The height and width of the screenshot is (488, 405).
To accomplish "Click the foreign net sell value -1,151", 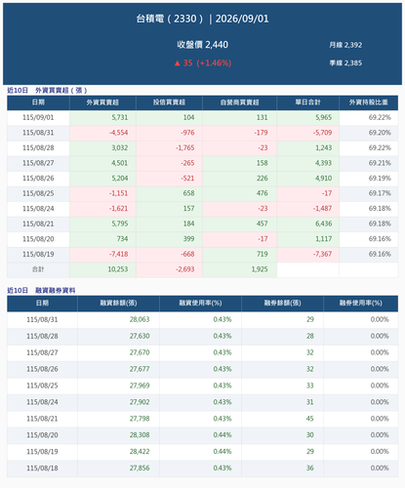I will (x=118, y=193).
